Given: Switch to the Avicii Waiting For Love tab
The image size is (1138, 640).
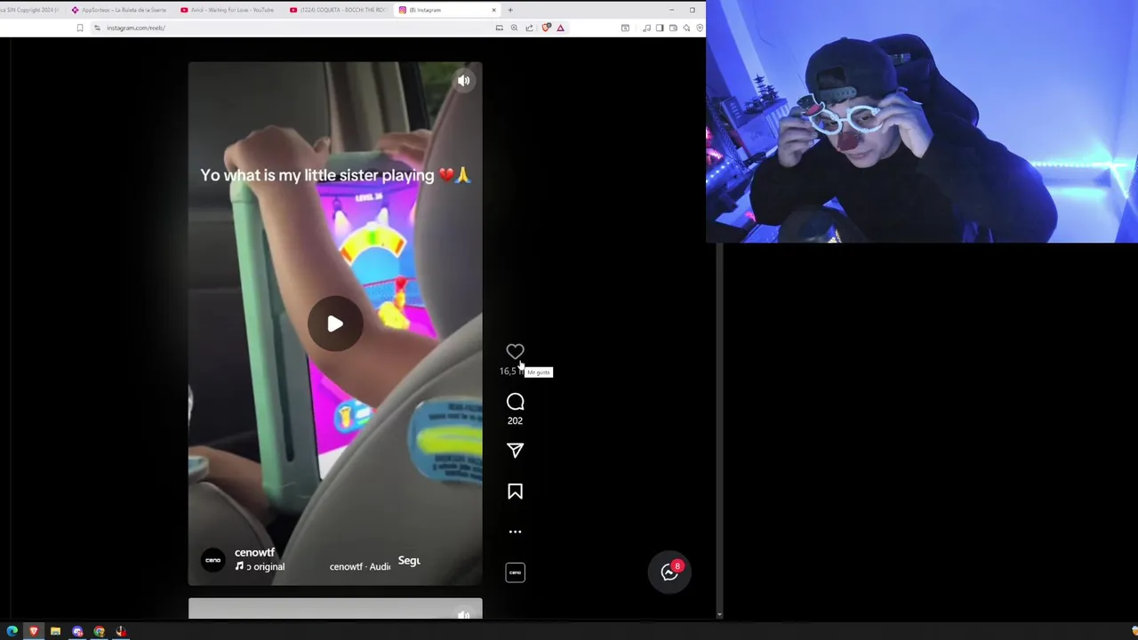Looking at the screenshot, I should coord(228,10).
